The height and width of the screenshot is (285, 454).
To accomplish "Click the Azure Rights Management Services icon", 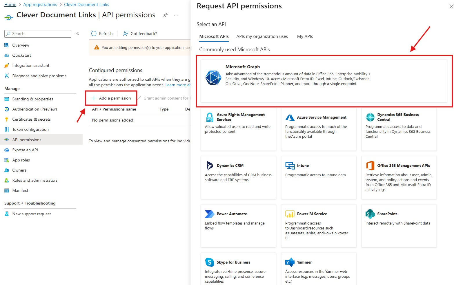I will coord(209,117).
